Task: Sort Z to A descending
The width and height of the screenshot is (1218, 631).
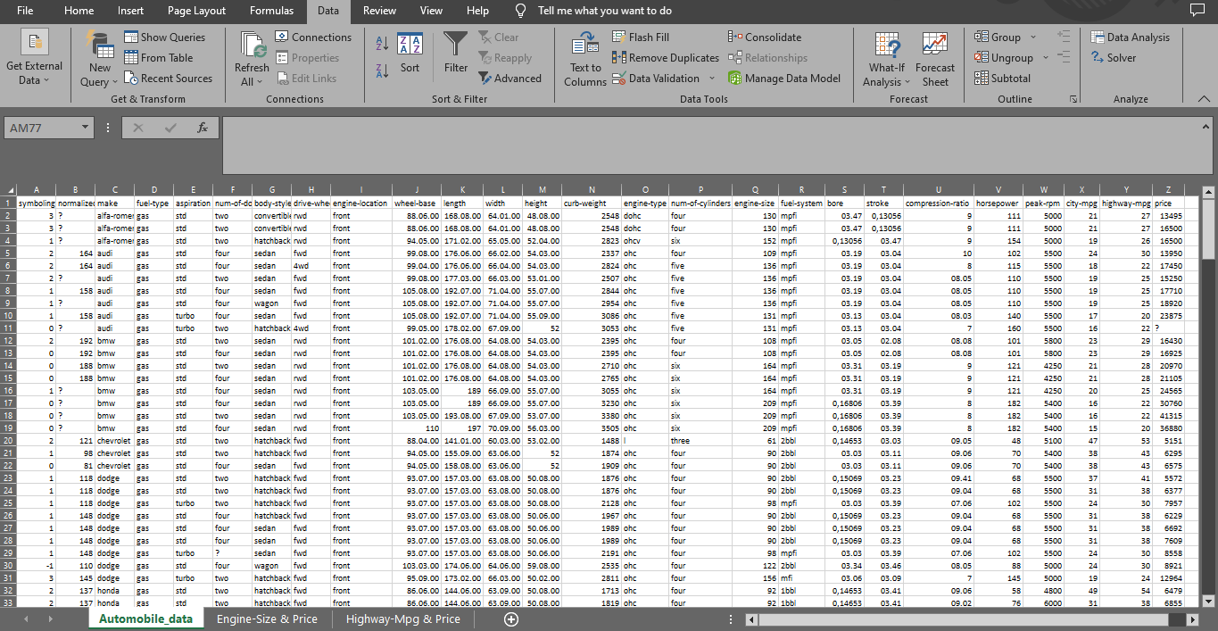Action: [382, 71]
